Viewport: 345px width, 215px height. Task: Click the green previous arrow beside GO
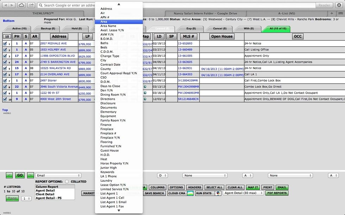(x=9, y=175)
